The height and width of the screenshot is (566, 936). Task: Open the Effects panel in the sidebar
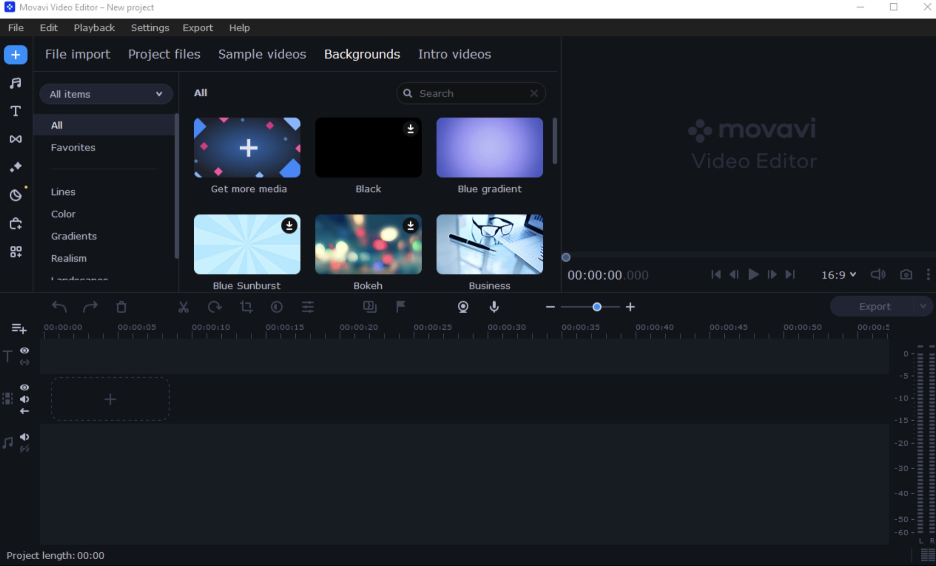click(15, 166)
